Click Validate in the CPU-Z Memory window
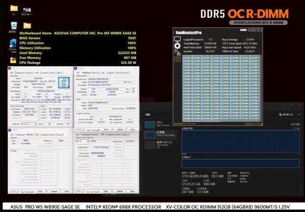Viewport: 305px width, 212px height. (x=54, y=191)
